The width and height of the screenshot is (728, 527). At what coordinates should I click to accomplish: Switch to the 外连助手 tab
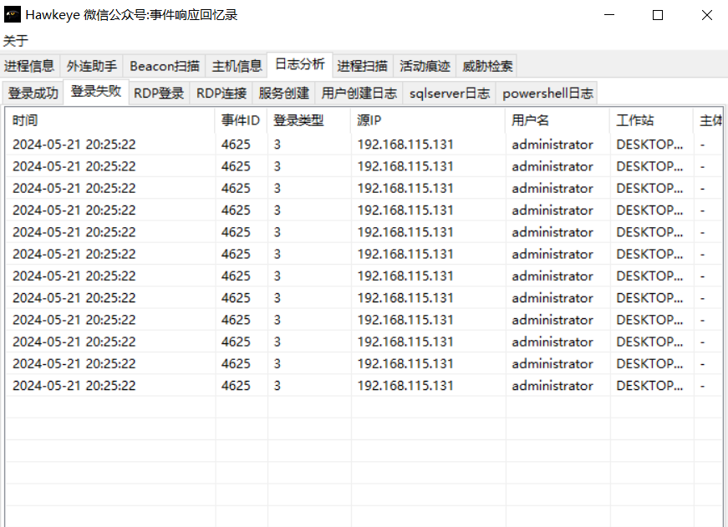pyautogui.click(x=91, y=66)
